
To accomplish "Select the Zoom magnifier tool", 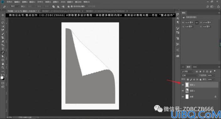I will [x=3, y=68].
